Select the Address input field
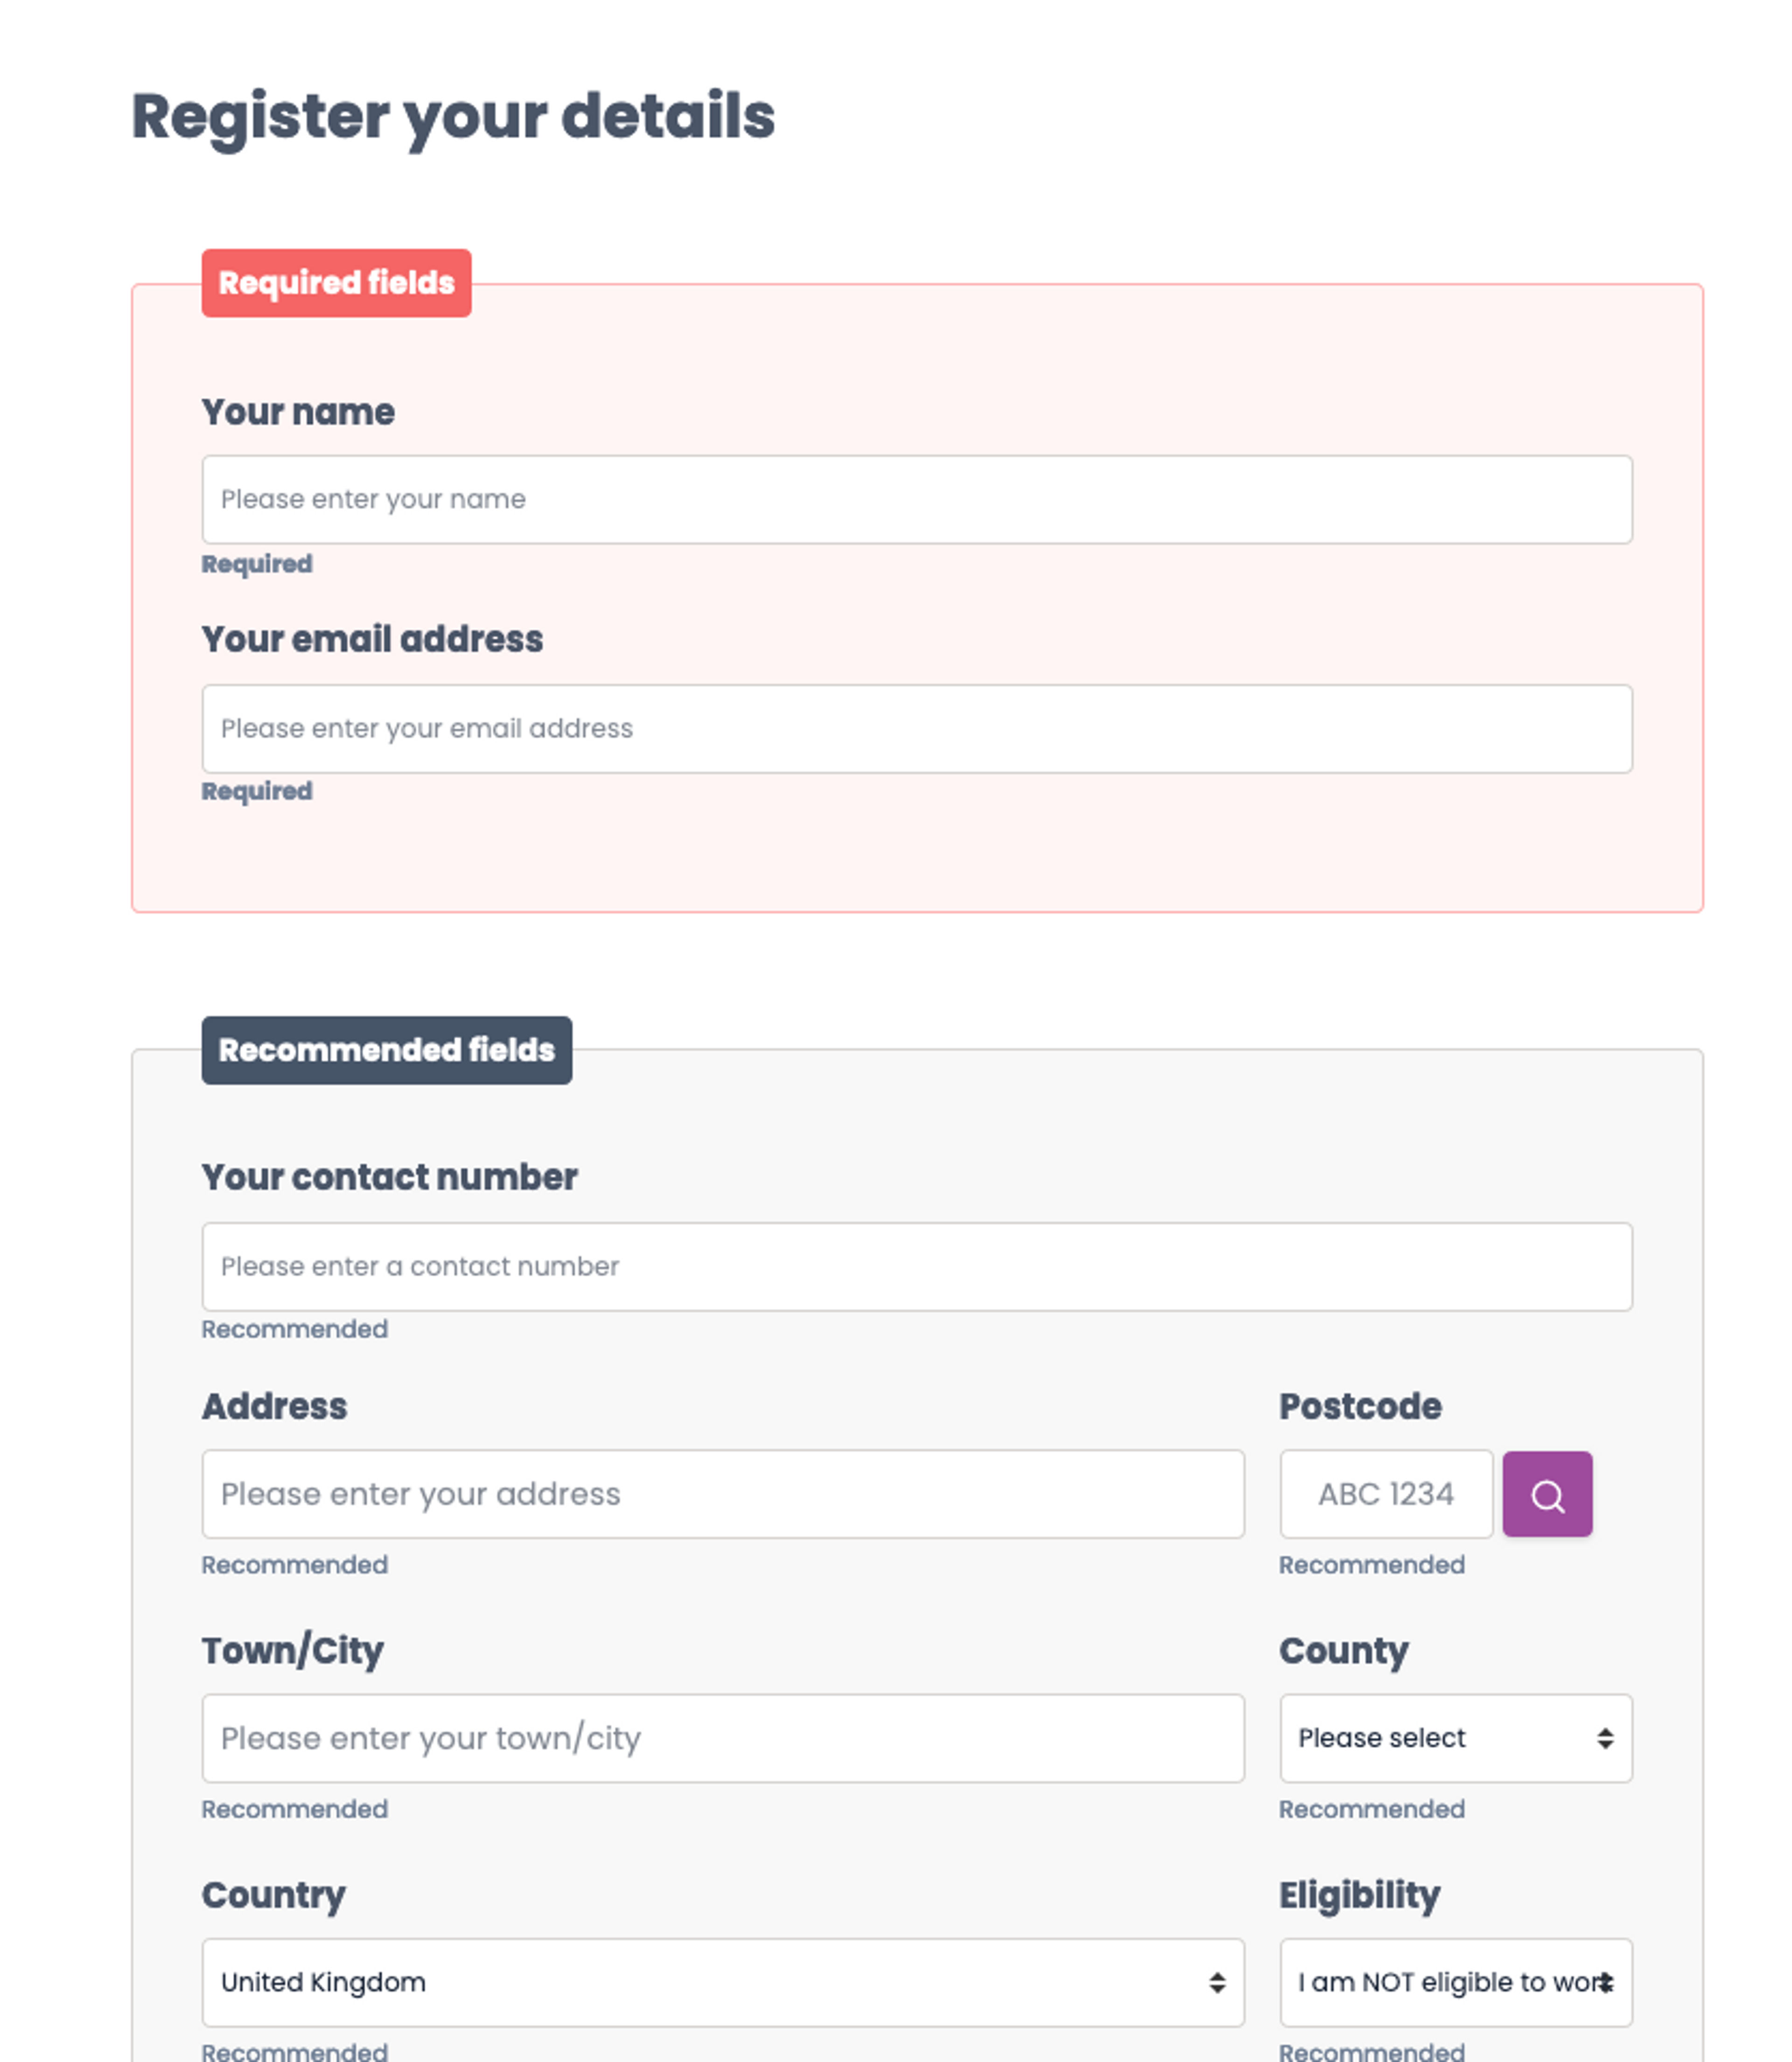This screenshot has width=1792, height=2062. (722, 1494)
